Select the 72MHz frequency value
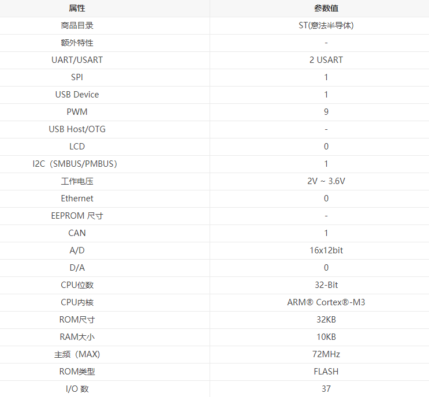The image size is (429, 397). (326, 354)
